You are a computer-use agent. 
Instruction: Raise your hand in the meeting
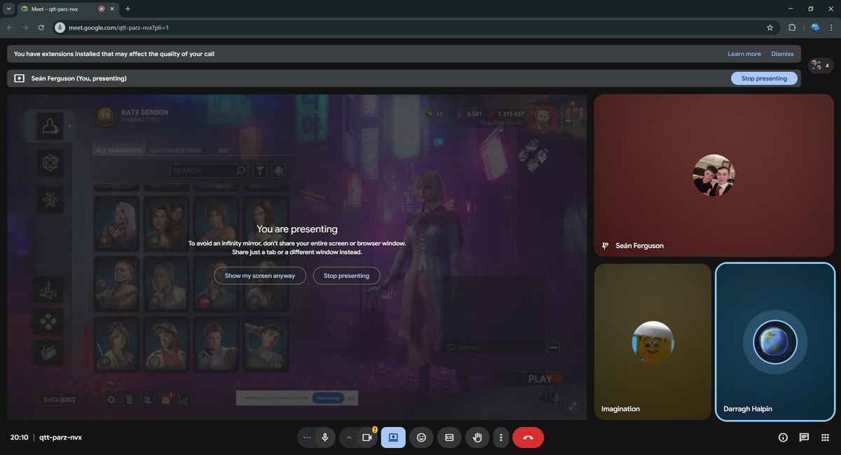(x=477, y=437)
